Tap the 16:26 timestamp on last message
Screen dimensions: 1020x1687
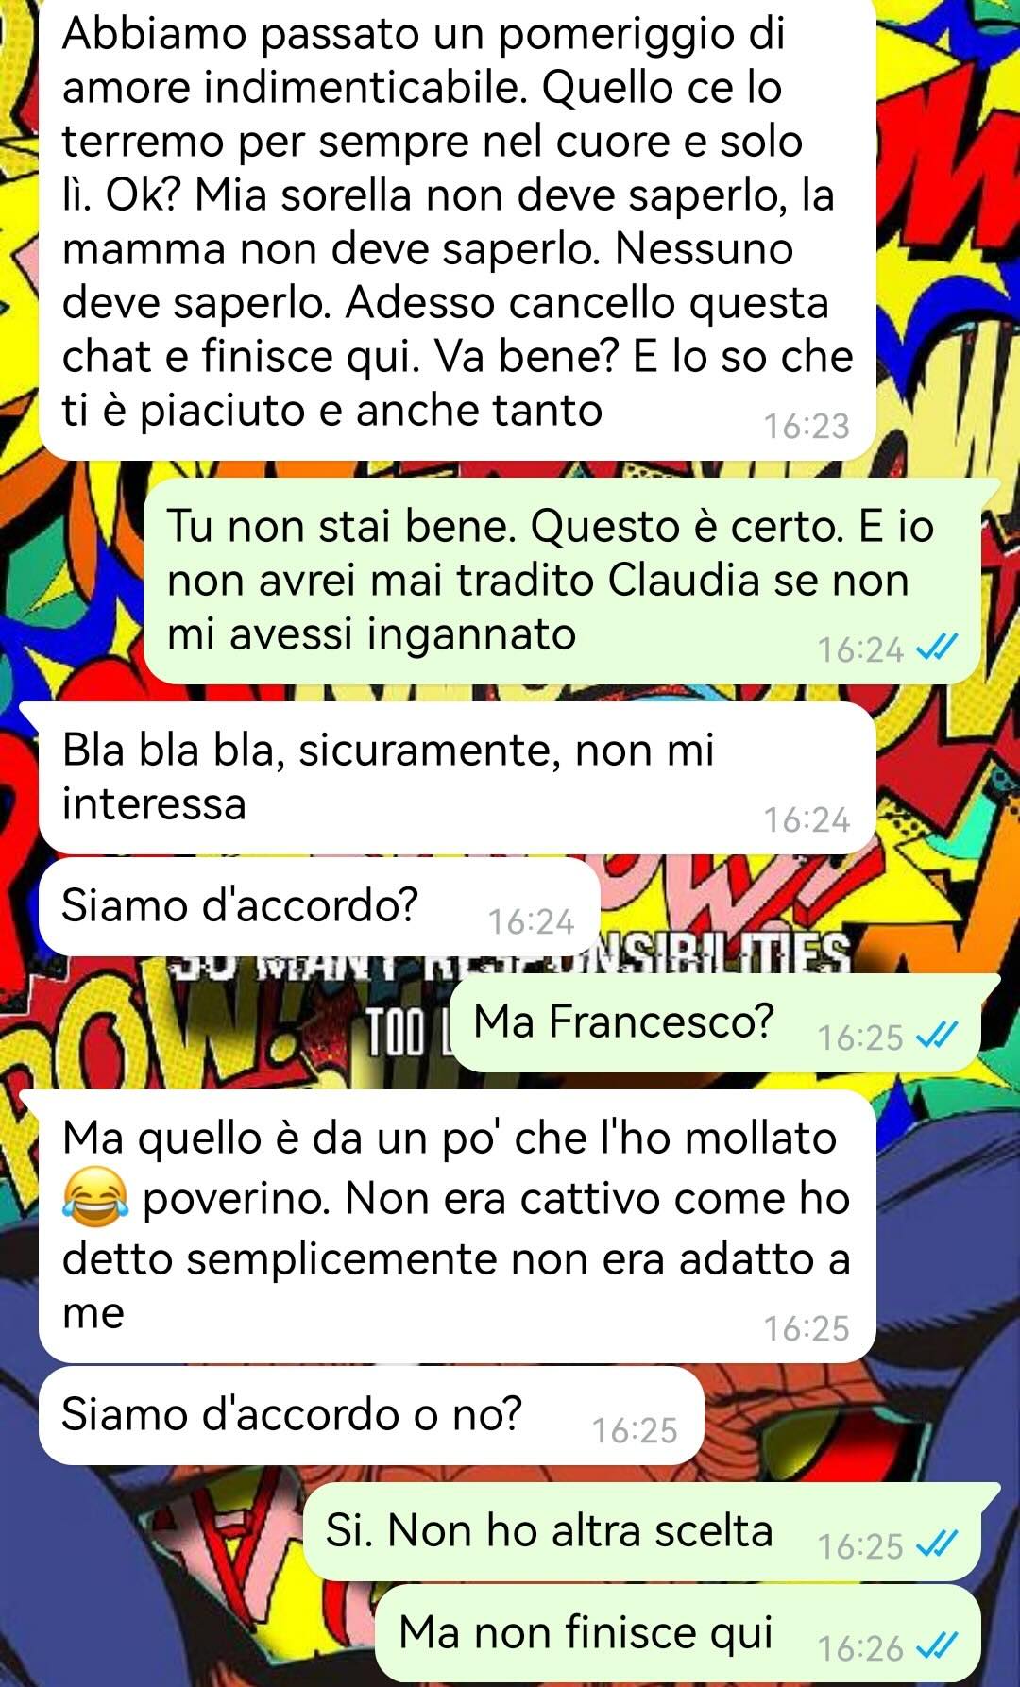coord(860,1648)
